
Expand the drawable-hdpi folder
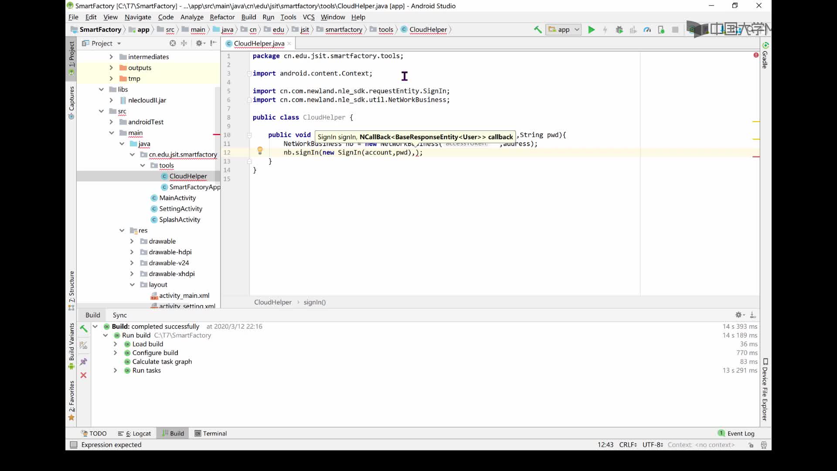click(132, 252)
